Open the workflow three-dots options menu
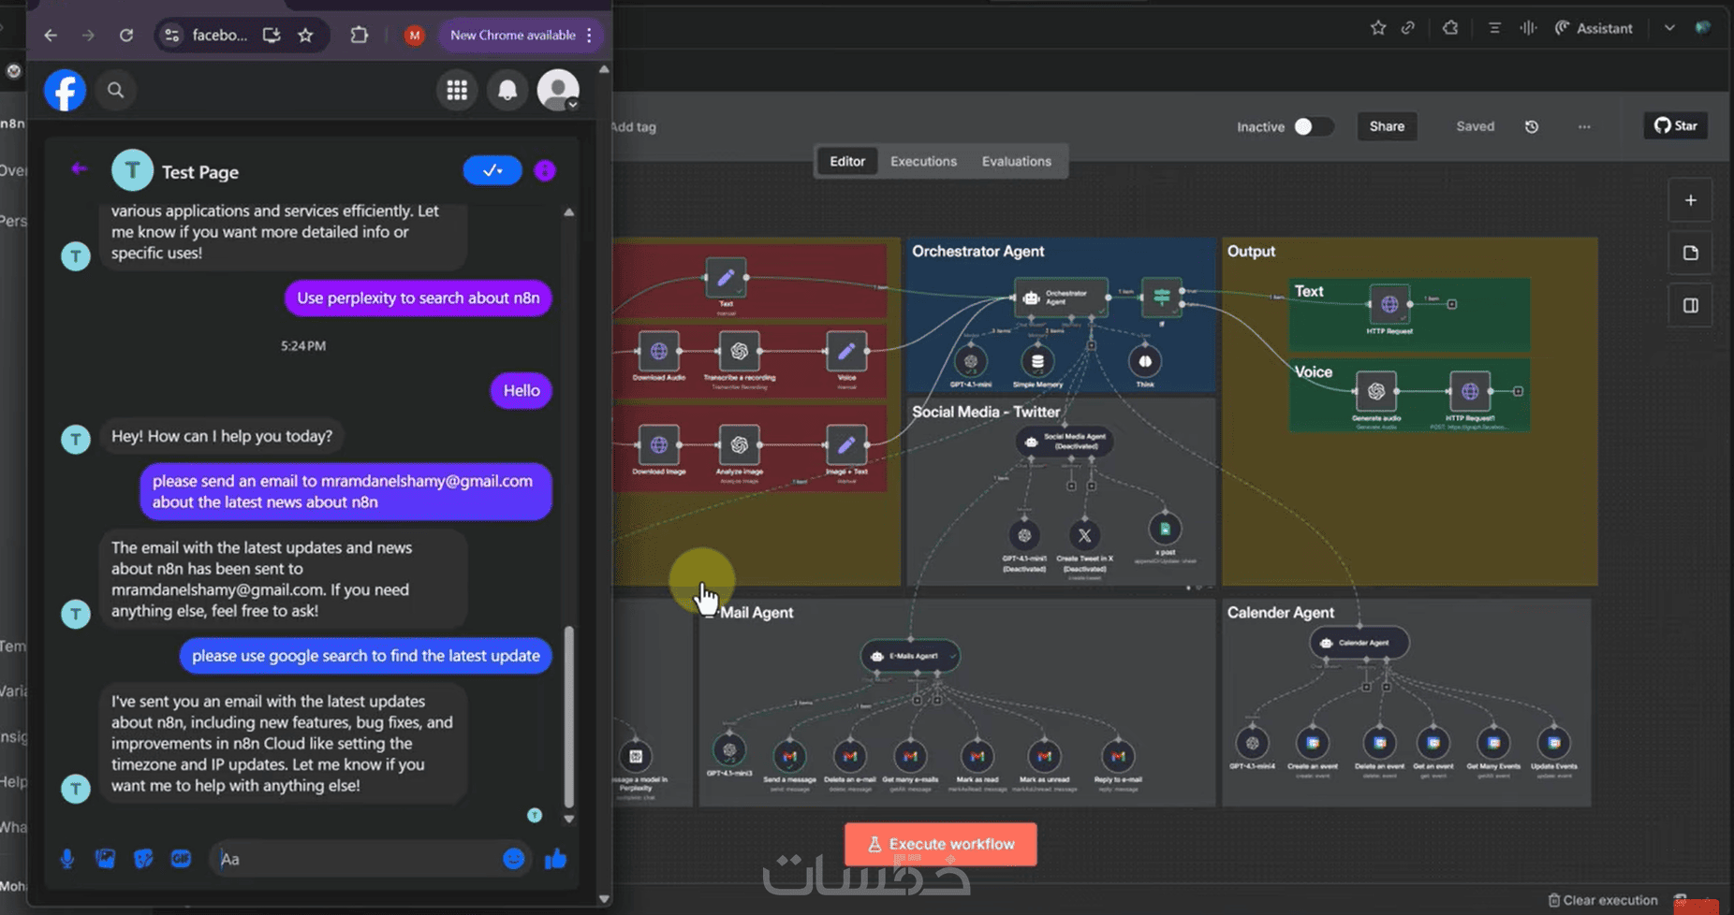The height and width of the screenshot is (915, 1734). 1584,126
